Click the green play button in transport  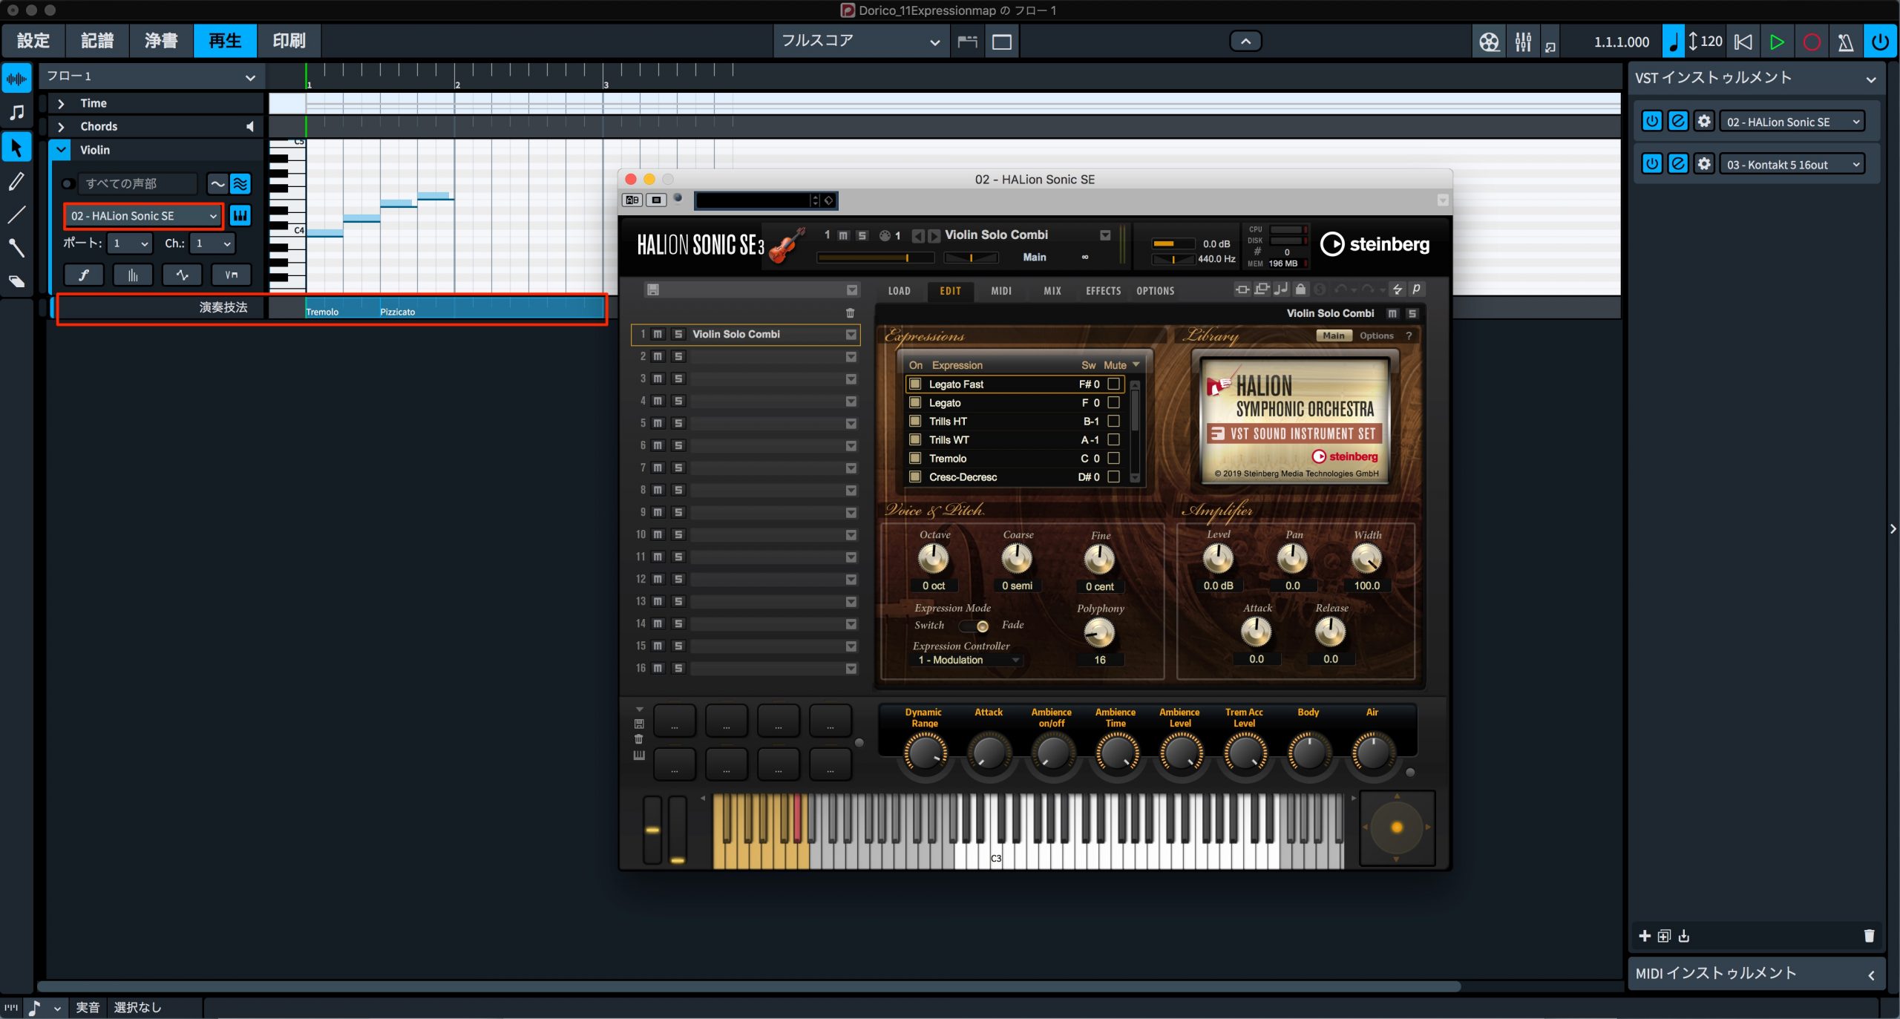1777,42
